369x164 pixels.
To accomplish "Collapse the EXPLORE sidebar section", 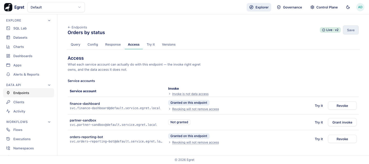I will (49, 20).
